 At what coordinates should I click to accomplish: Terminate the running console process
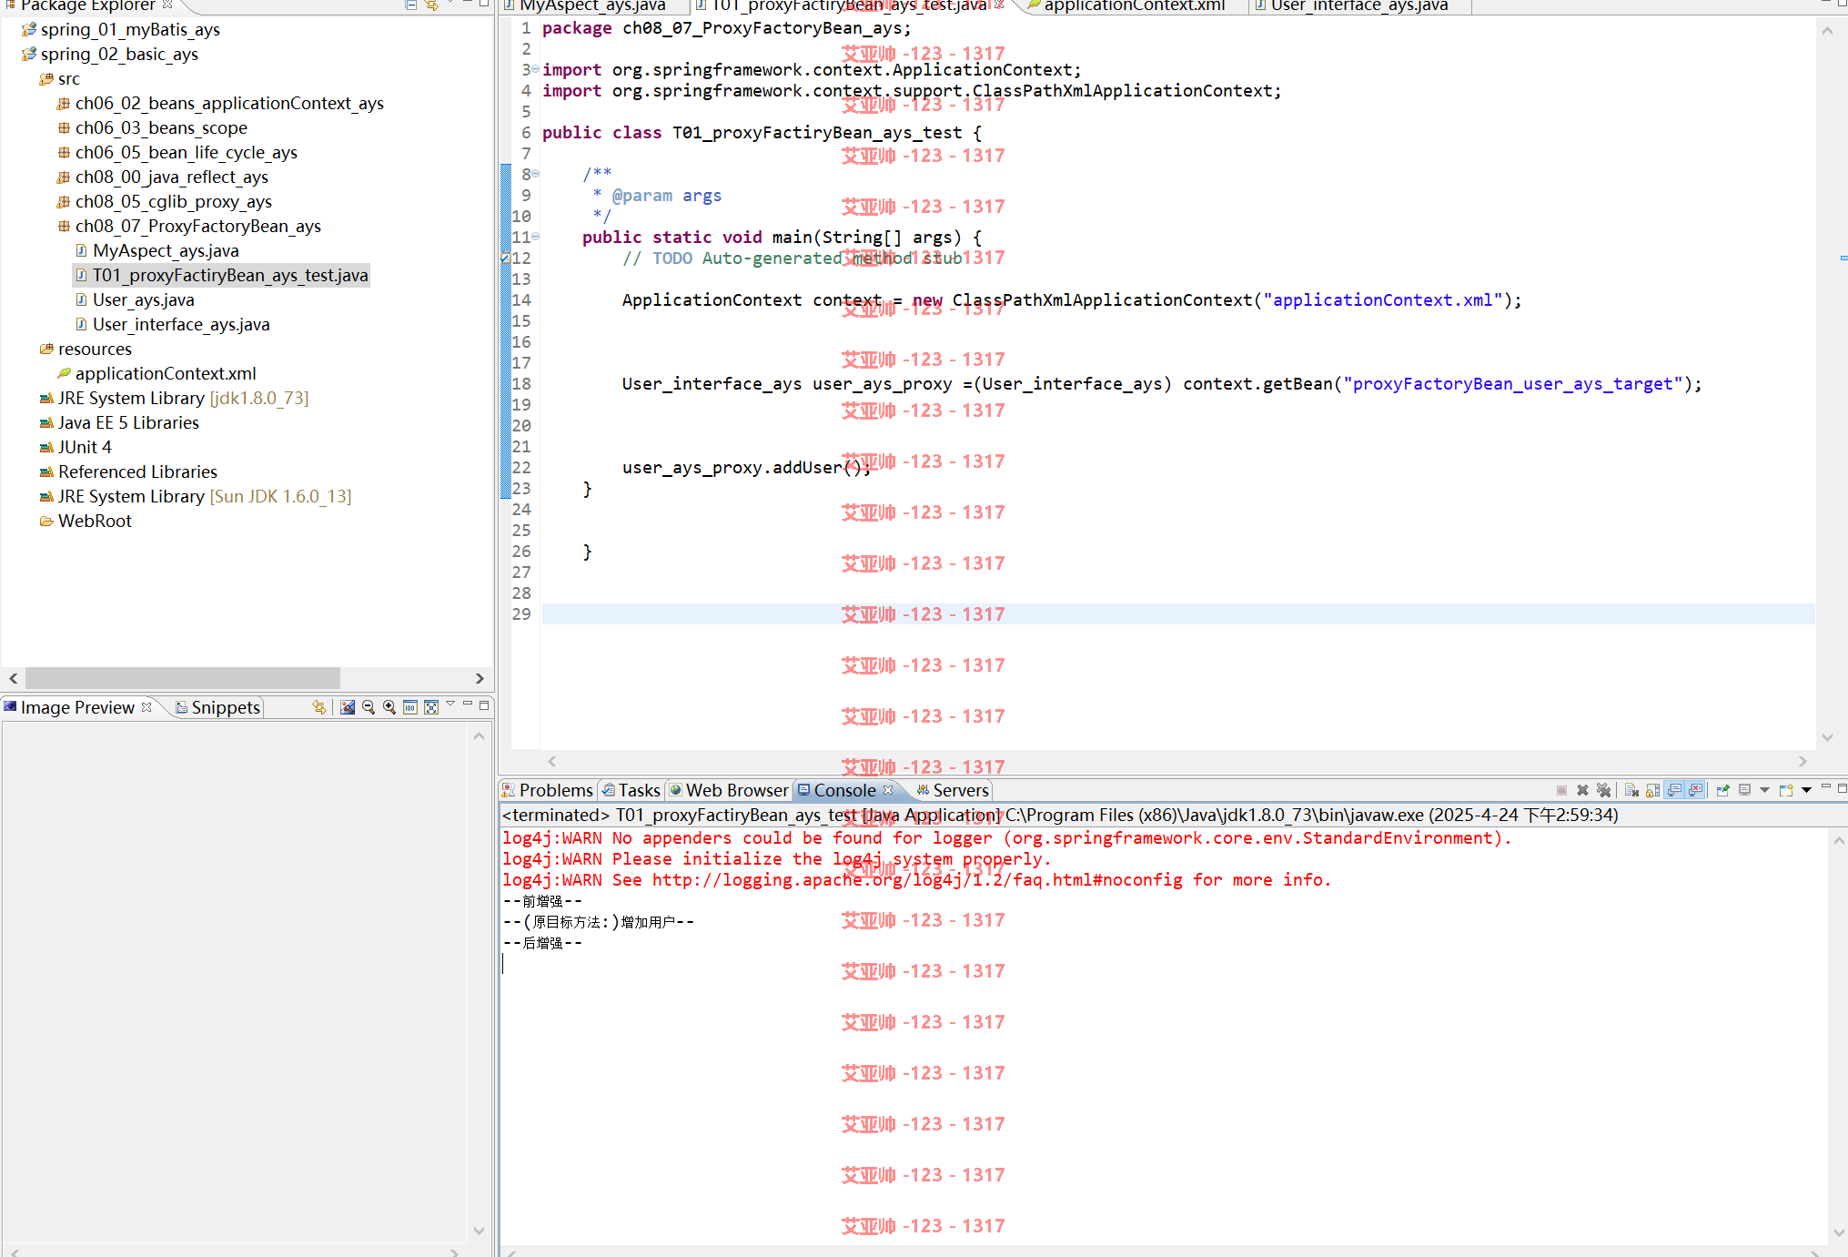(x=1561, y=790)
